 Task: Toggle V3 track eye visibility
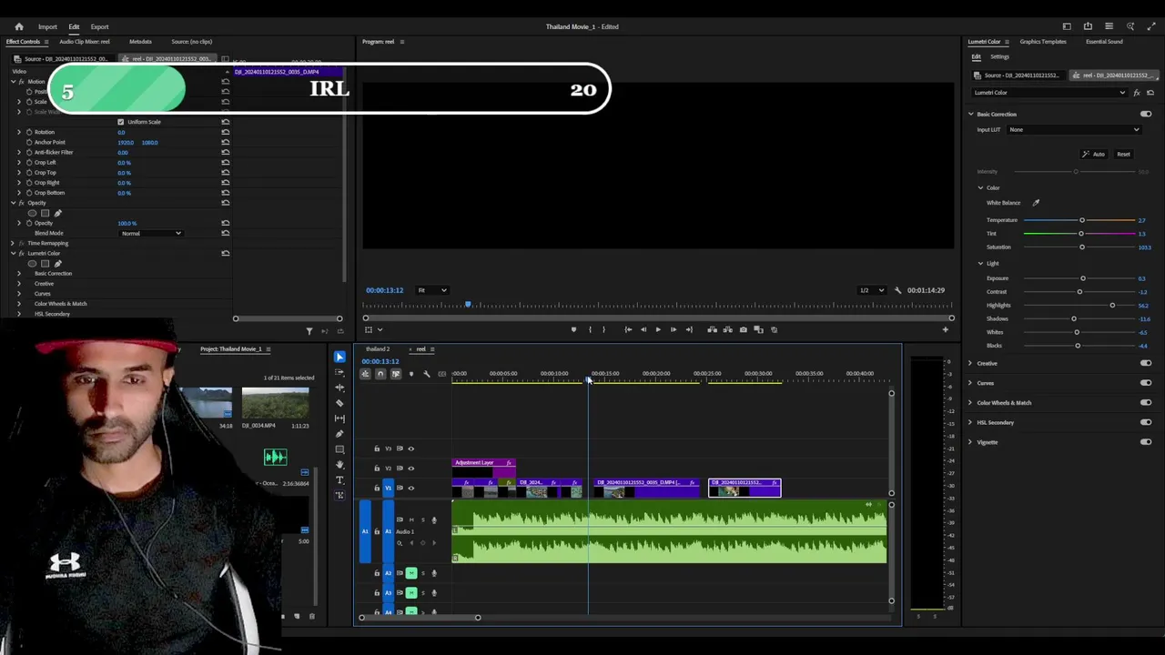click(x=410, y=448)
